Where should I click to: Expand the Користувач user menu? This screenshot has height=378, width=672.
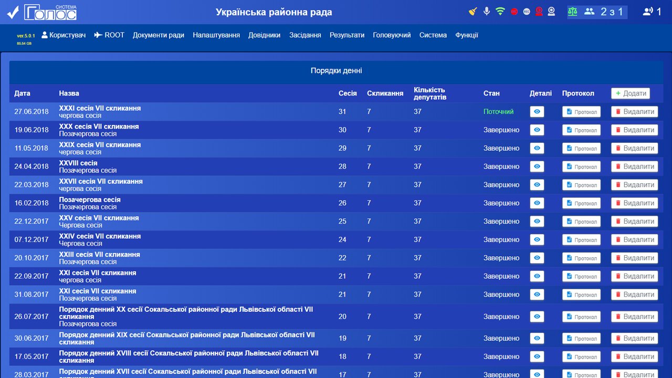pos(64,35)
